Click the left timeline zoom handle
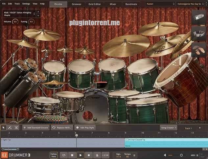Viewport: 208px width, 159px height. click(3, 149)
